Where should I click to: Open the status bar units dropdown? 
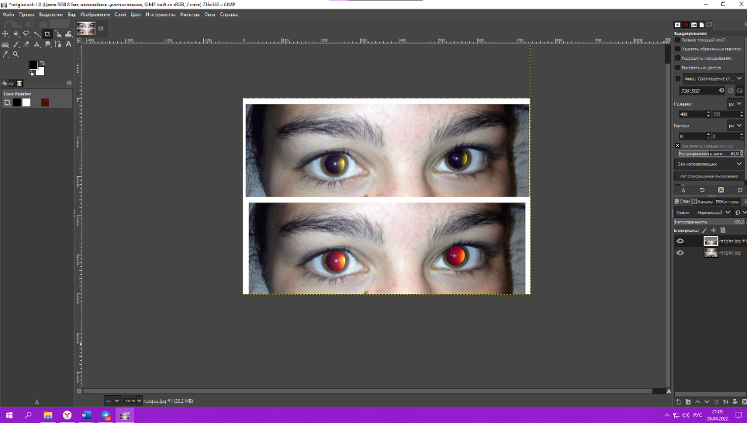[112, 401]
